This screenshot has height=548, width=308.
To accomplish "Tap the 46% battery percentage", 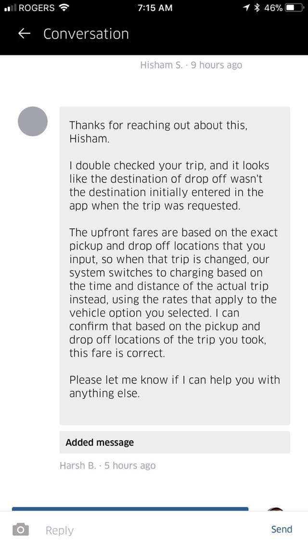I will click(x=272, y=8).
